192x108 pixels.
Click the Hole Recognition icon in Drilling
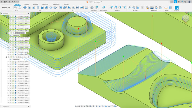tap(96, 8)
